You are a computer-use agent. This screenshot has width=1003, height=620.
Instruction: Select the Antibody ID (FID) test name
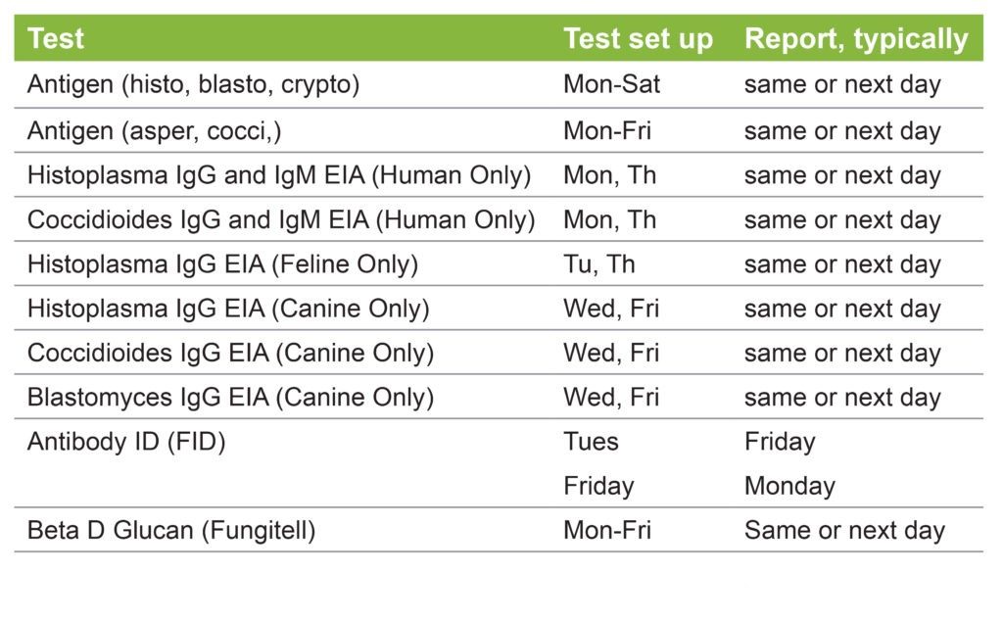pos(126,442)
